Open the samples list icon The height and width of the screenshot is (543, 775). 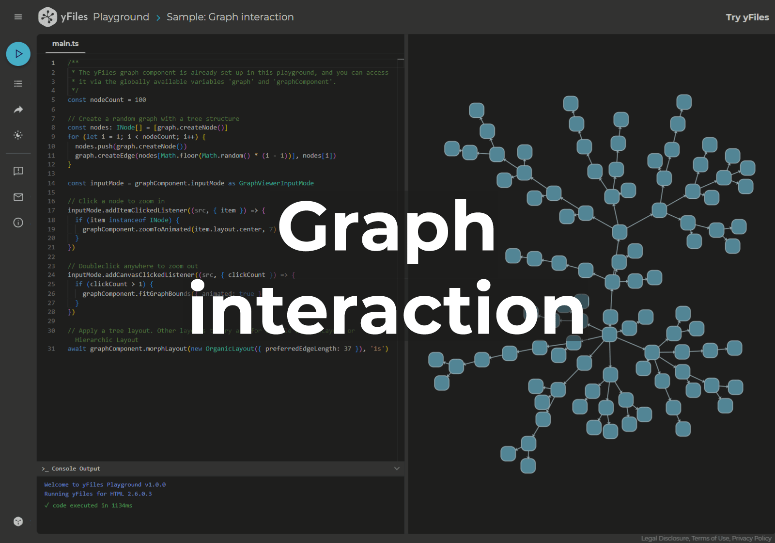[18, 83]
